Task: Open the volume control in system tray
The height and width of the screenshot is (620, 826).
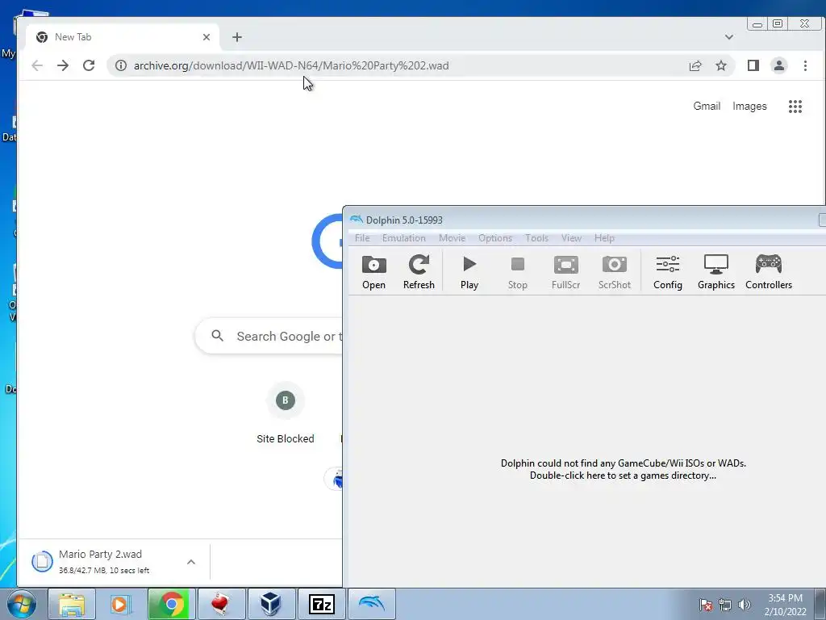Action: pyautogui.click(x=745, y=605)
